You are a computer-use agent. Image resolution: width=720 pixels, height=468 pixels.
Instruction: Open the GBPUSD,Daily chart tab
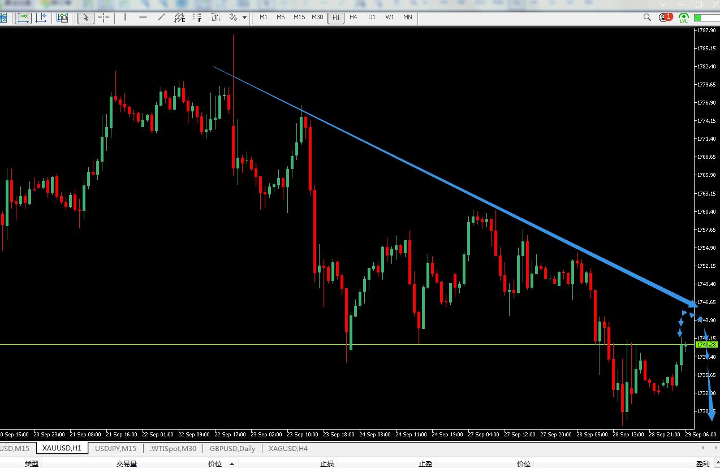point(232,448)
